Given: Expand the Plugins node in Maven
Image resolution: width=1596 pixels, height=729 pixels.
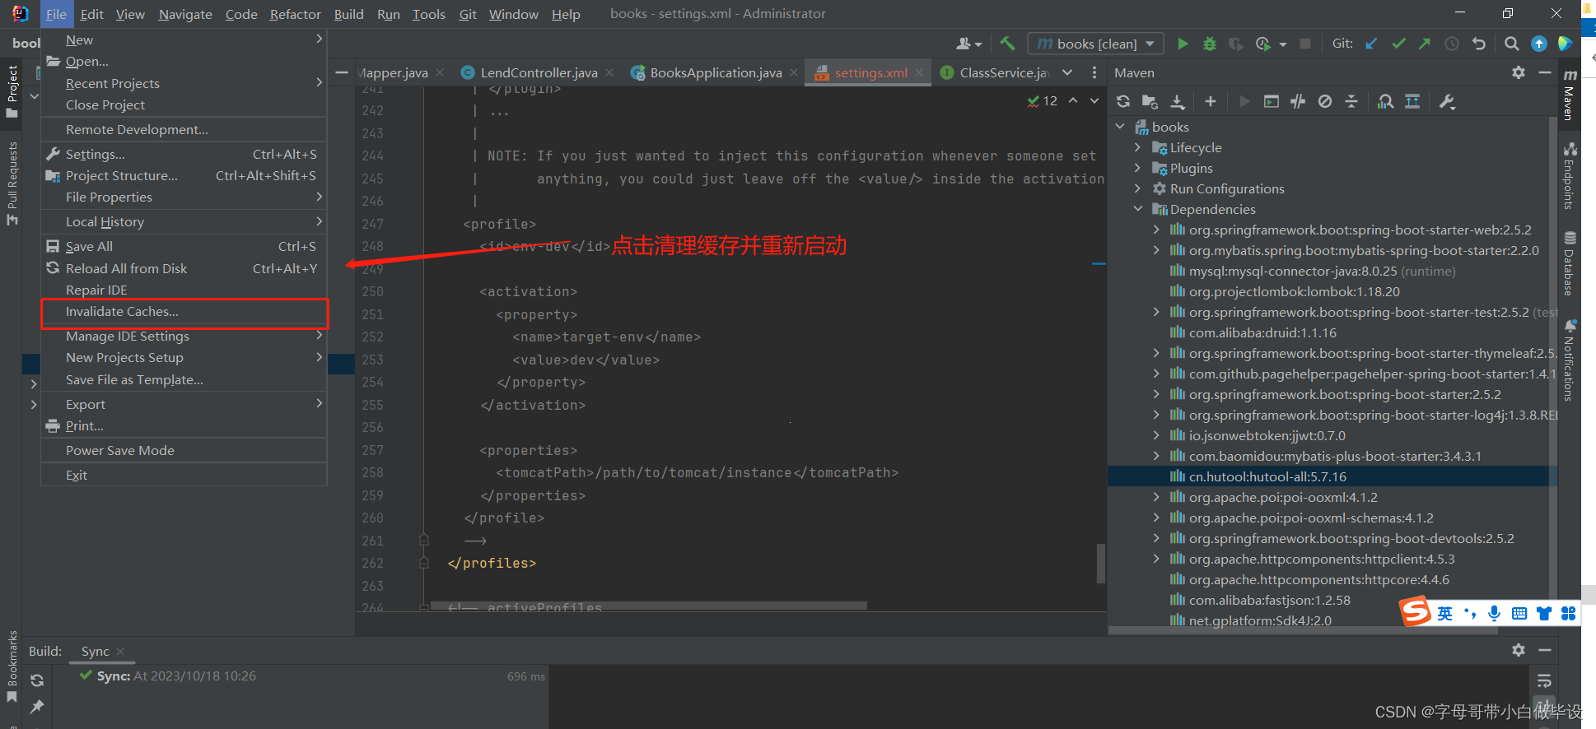Looking at the screenshot, I should (1137, 168).
